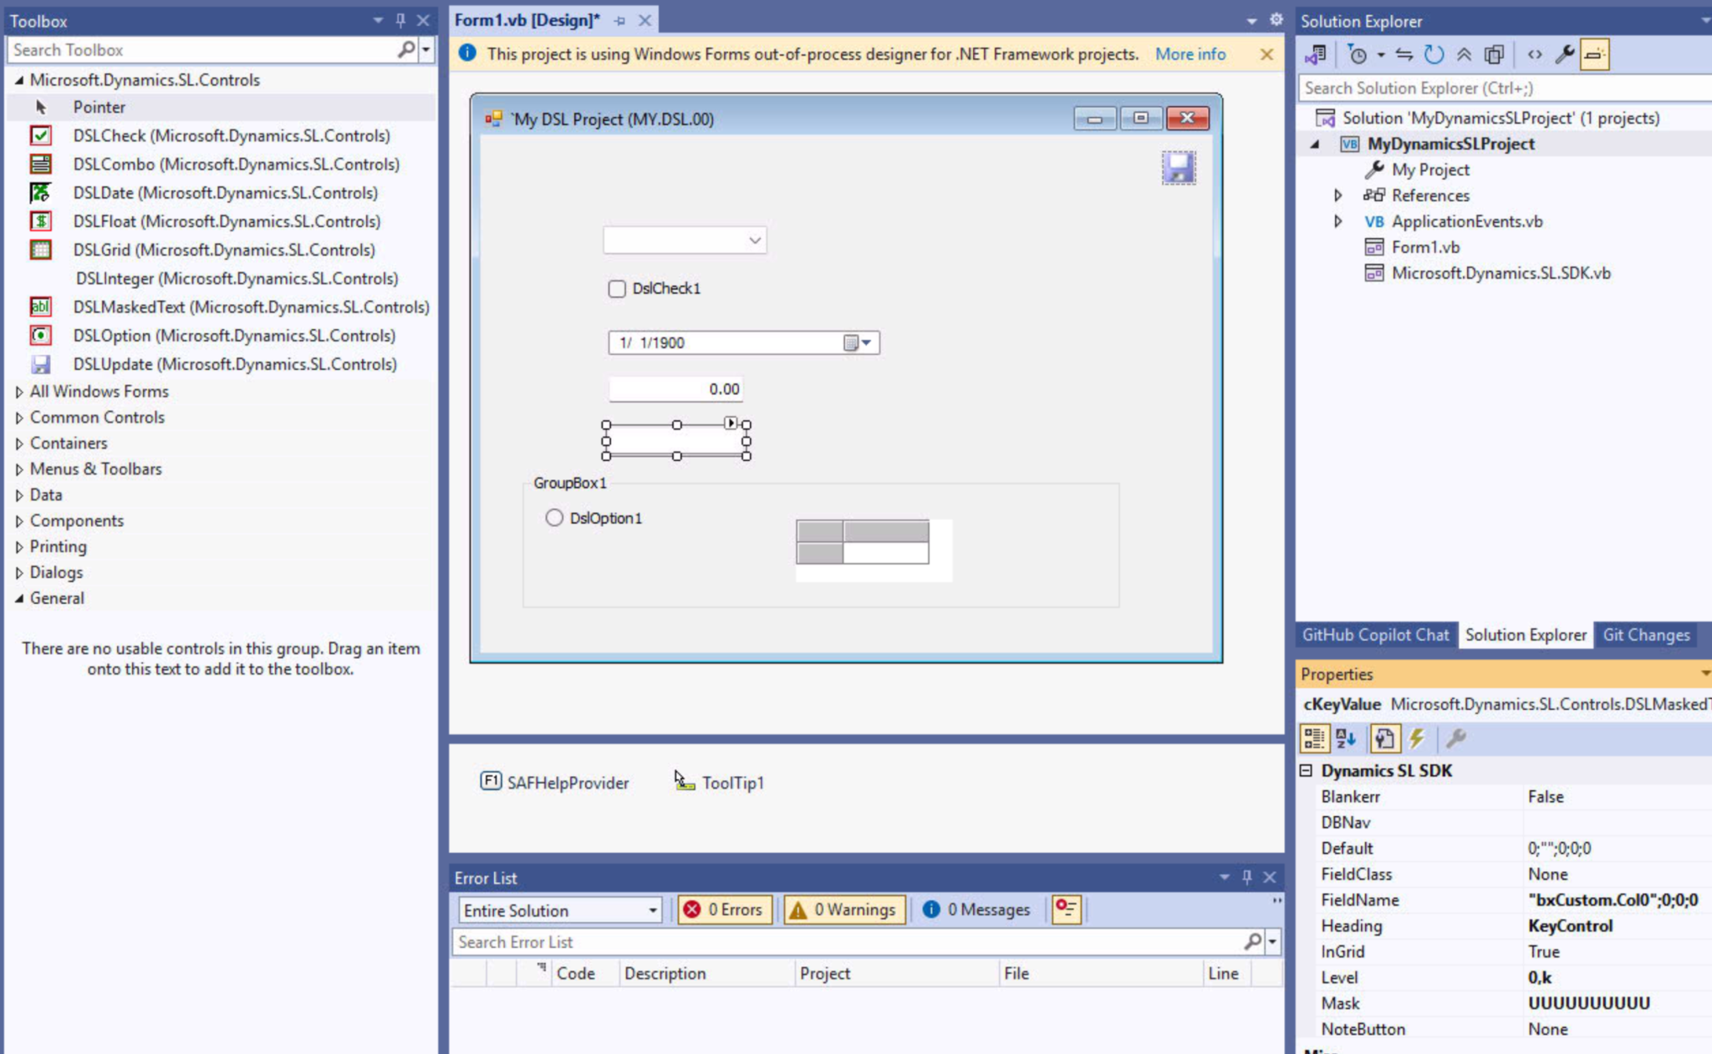
Task: Click the Refresh icon in Solution Explorer
Action: [x=1434, y=53]
